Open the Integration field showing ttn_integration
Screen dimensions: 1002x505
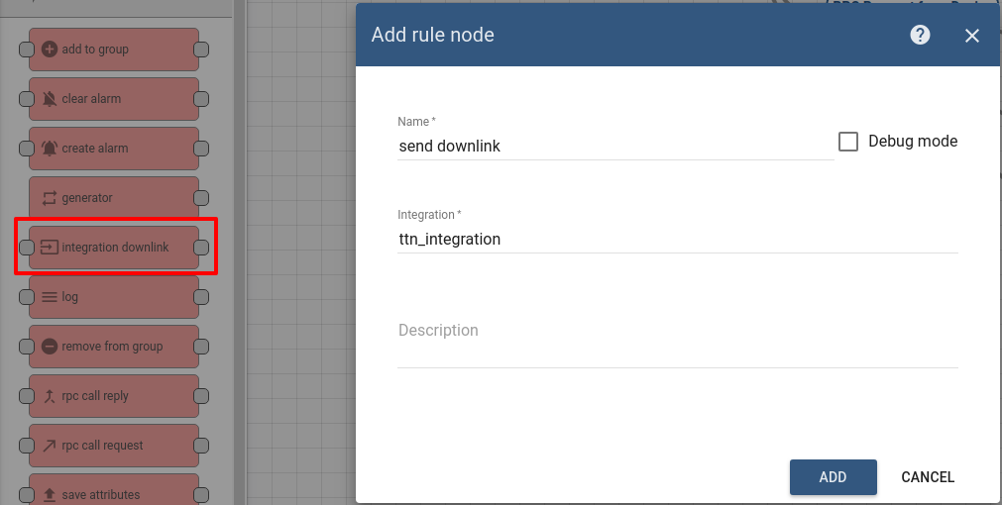pos(677,239)
